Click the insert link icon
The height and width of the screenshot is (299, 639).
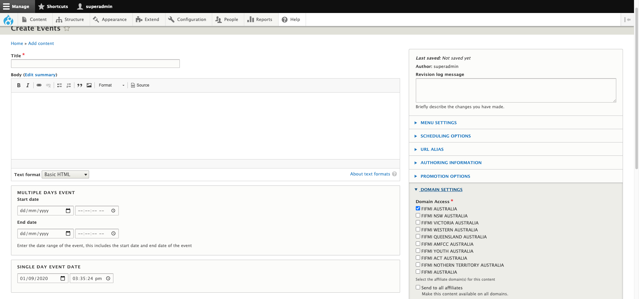[x=39, y=85]
